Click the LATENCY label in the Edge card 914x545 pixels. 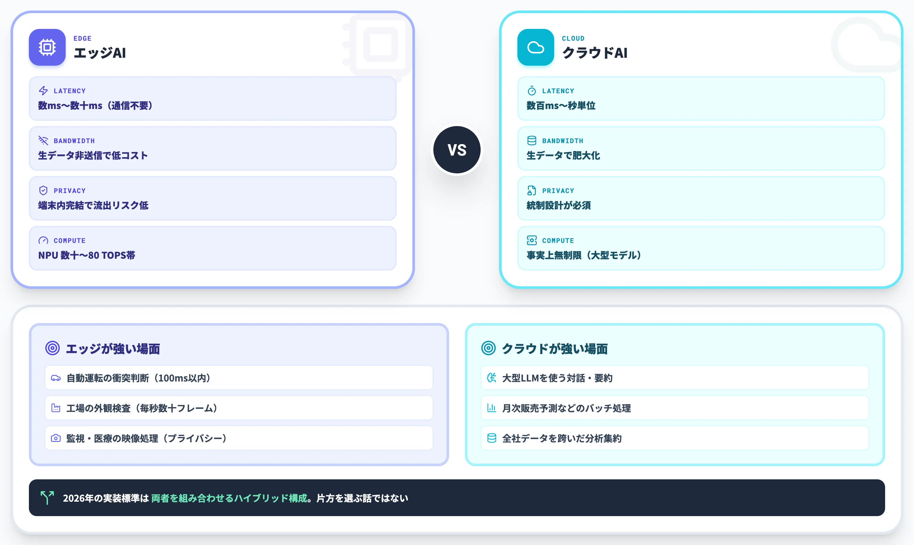pyautogui.click(x=70, y=91)
